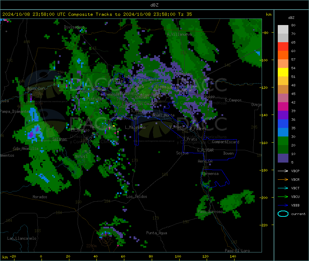This screenshot has width=309, height=261.
Task: Click the CompantEscard map label
Action: [226, 142]
